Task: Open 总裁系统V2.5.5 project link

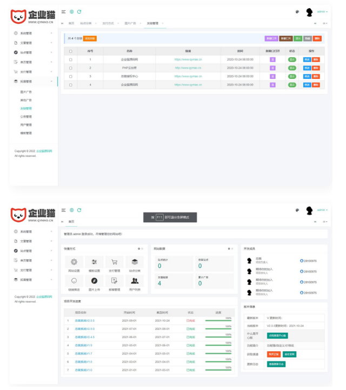Action: [x=84, y=321]
